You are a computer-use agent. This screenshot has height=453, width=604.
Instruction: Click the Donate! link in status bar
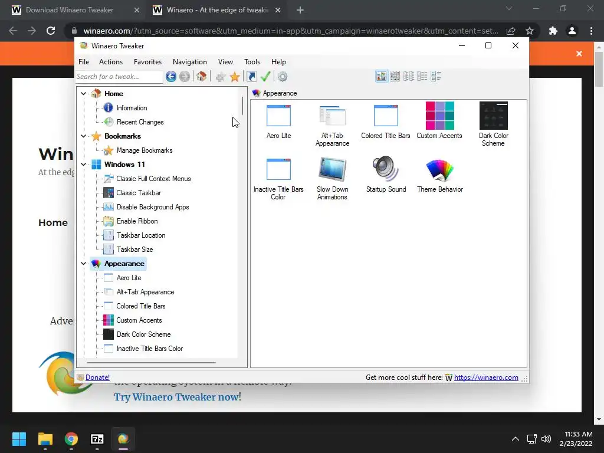pyautogui.click(x=97, y=377)
